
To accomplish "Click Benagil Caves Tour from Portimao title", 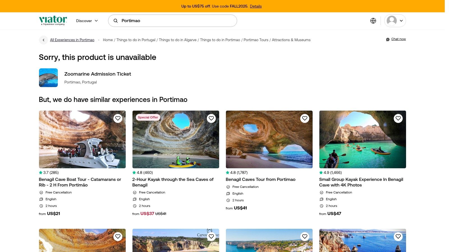I will pyautogui.click(x=260, y=179).
